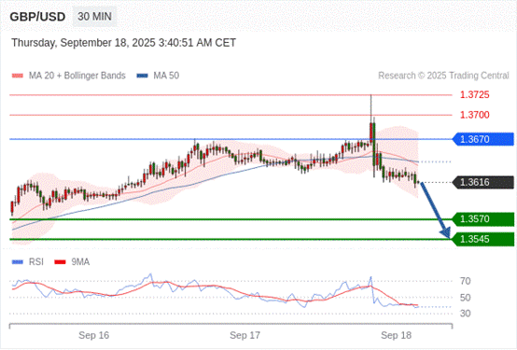The width and height of the screenshot is (517, 350).
Task: Select the GBP/USD pair title
Action: pos(37,17)
